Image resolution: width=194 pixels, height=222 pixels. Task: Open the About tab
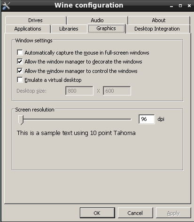pos(159,20)
